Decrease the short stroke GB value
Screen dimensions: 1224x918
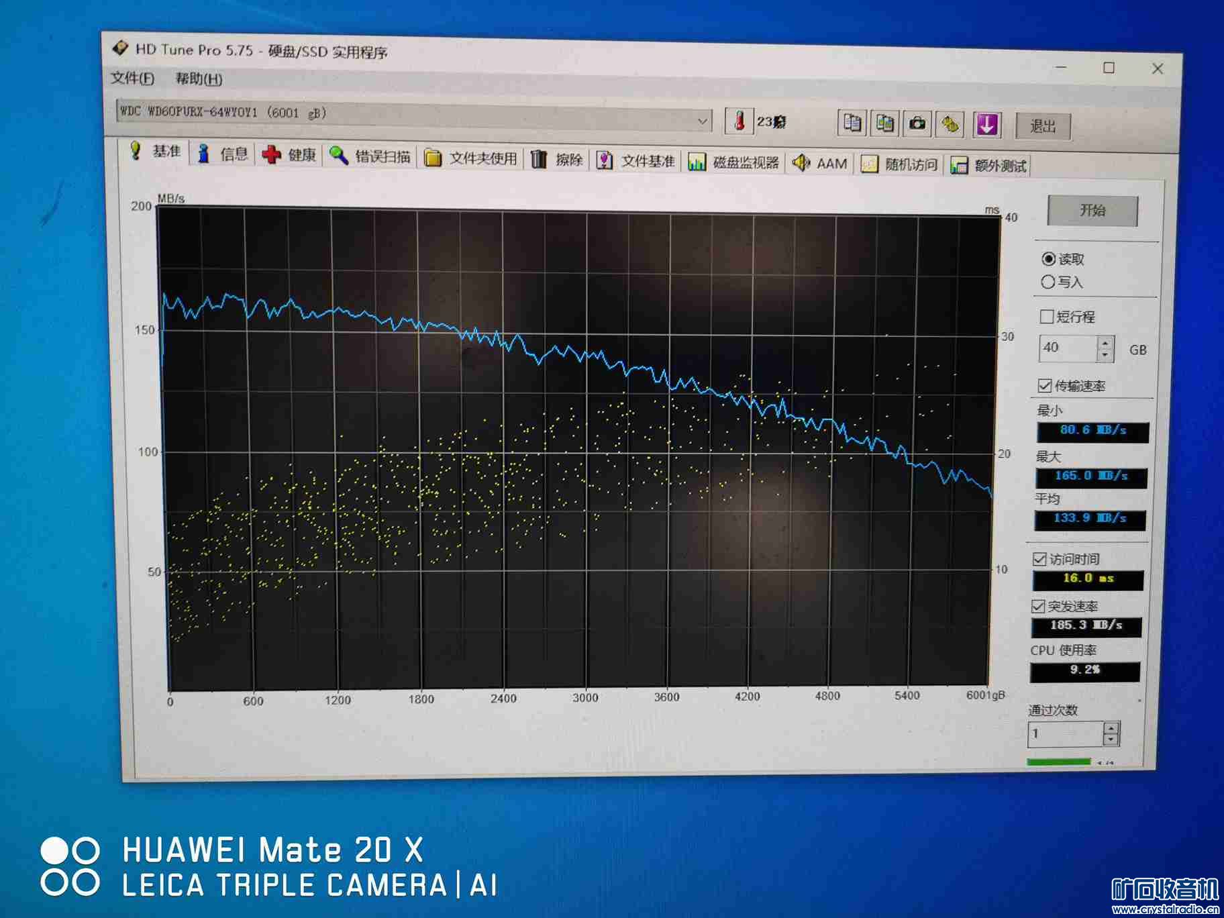point(1105,354)
